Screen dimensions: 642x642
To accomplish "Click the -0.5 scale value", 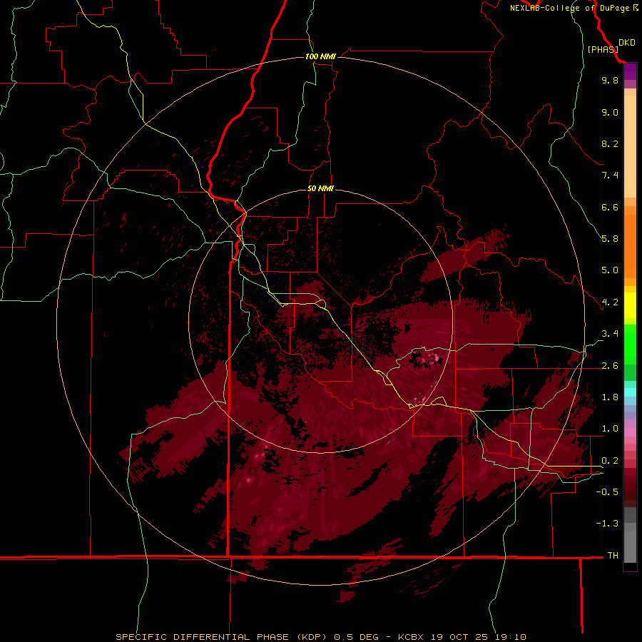I will (x=607, y=492).
